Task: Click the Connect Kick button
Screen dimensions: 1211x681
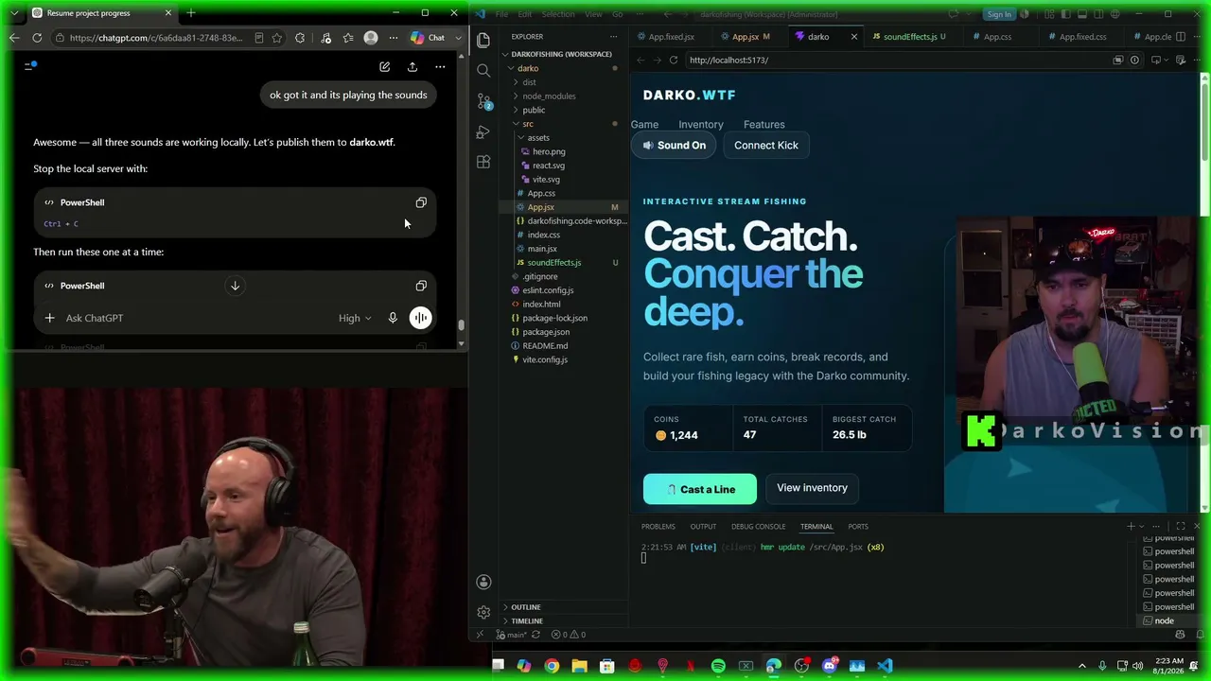Action: [766, 145]
